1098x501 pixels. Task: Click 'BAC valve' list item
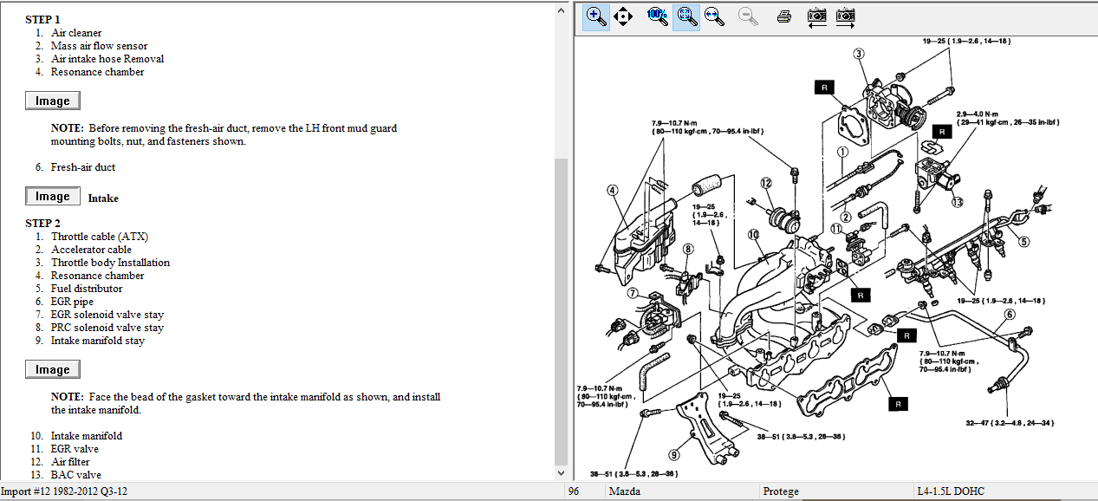(x=75, y=475)
